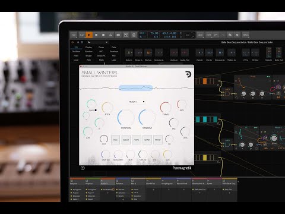The image size is (285, 214).
Task: Select the Audio 3 track header
Action: (x=107, y=182)
